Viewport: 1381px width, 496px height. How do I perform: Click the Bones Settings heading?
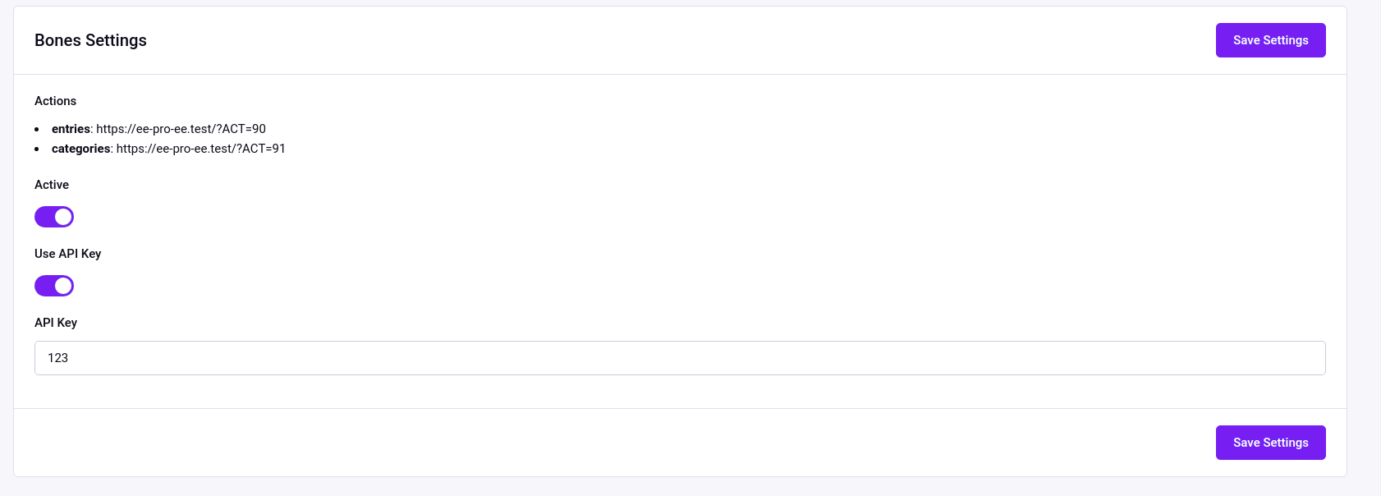(90, 40)
